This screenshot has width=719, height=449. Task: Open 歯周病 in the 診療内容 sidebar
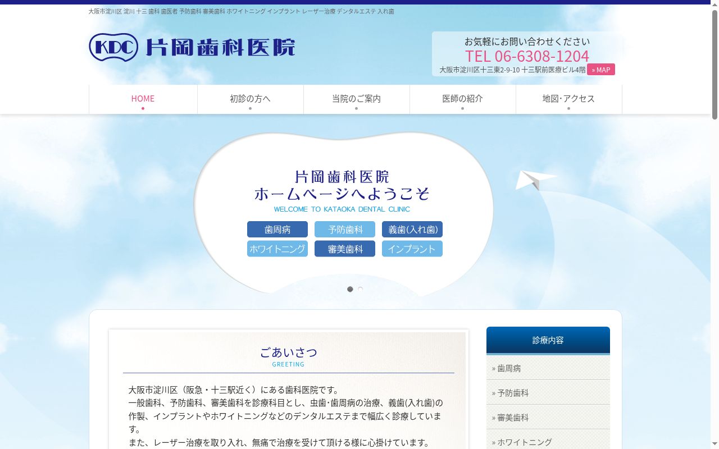(548, 368)
